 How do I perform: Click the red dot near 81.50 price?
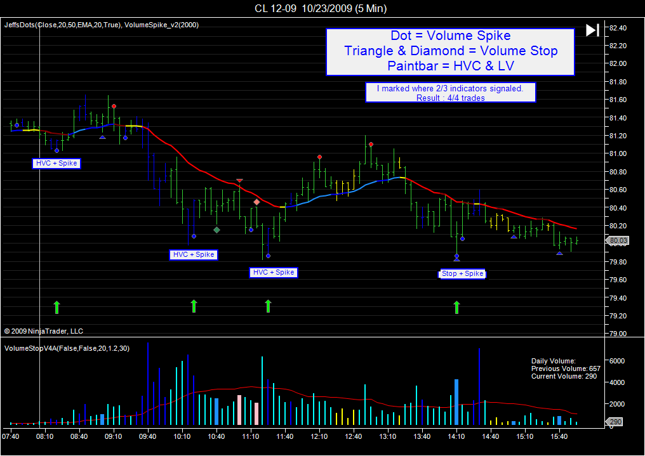pyautogui.click(x=114, y=107)
